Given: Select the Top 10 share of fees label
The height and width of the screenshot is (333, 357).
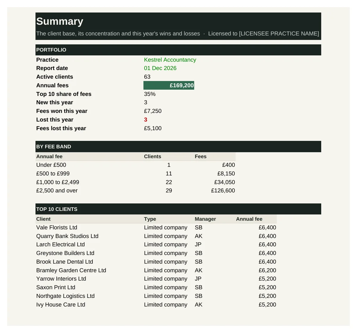Looking at the screenshot, I should coord(64,94).
